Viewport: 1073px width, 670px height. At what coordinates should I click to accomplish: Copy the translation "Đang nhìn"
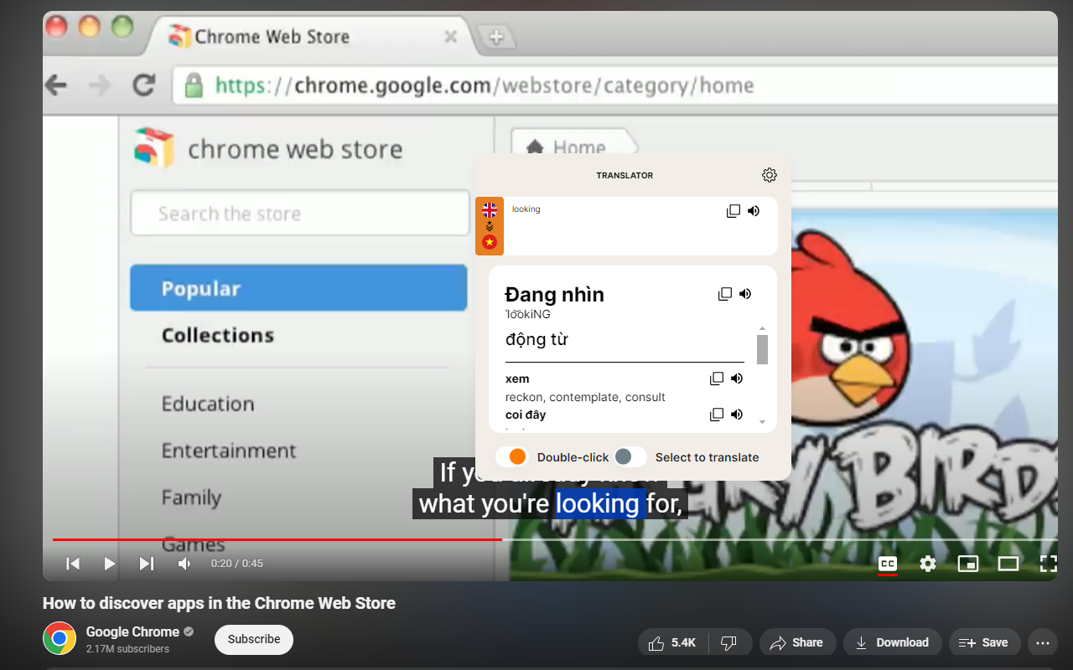(725, 294)
